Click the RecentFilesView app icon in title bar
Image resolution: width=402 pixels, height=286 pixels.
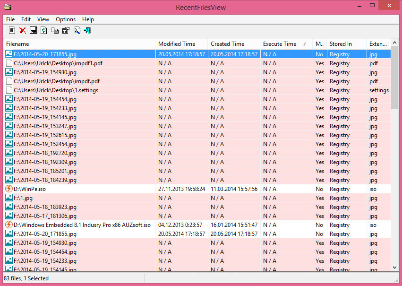click(x=8, y=7)
